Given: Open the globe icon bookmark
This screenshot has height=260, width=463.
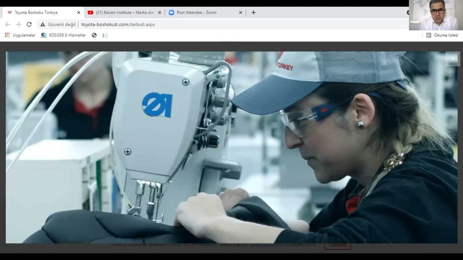Looking at the screenshot, I should [94, 35].
